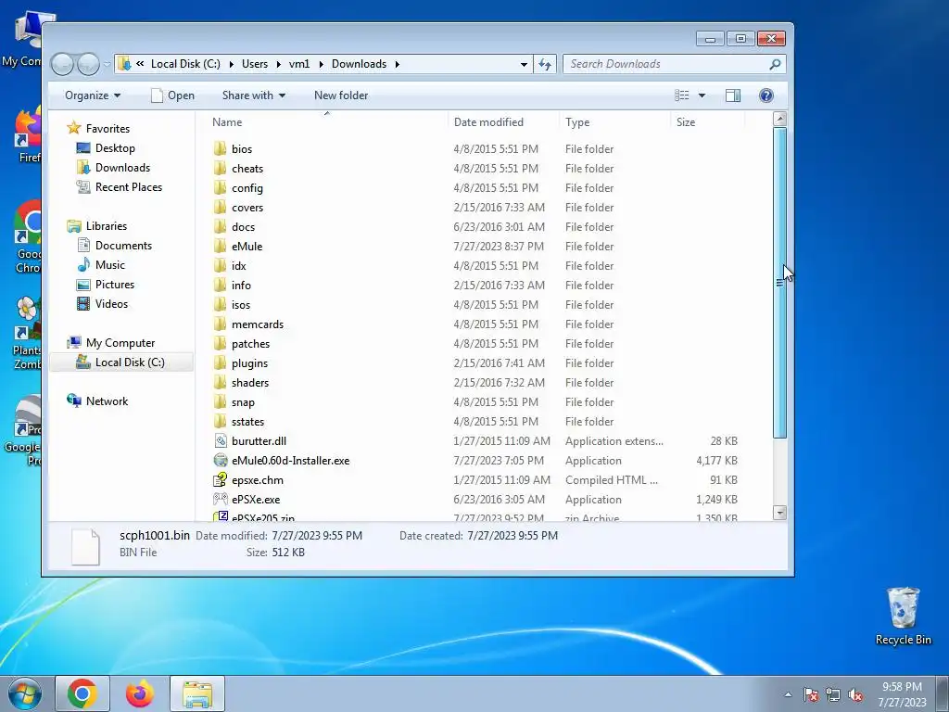
Task: Select Documents library
Action: pos(123,245)
